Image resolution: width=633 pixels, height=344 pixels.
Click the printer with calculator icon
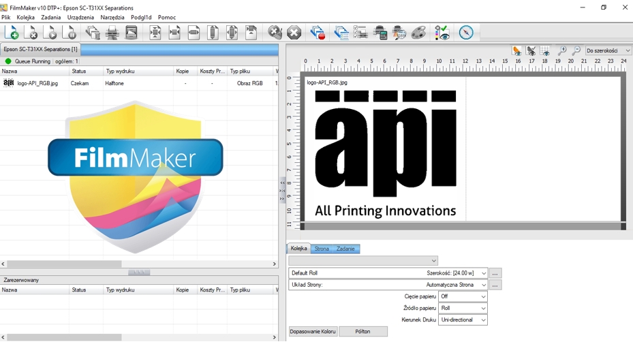pyautogui.click(x=380, y=33)
